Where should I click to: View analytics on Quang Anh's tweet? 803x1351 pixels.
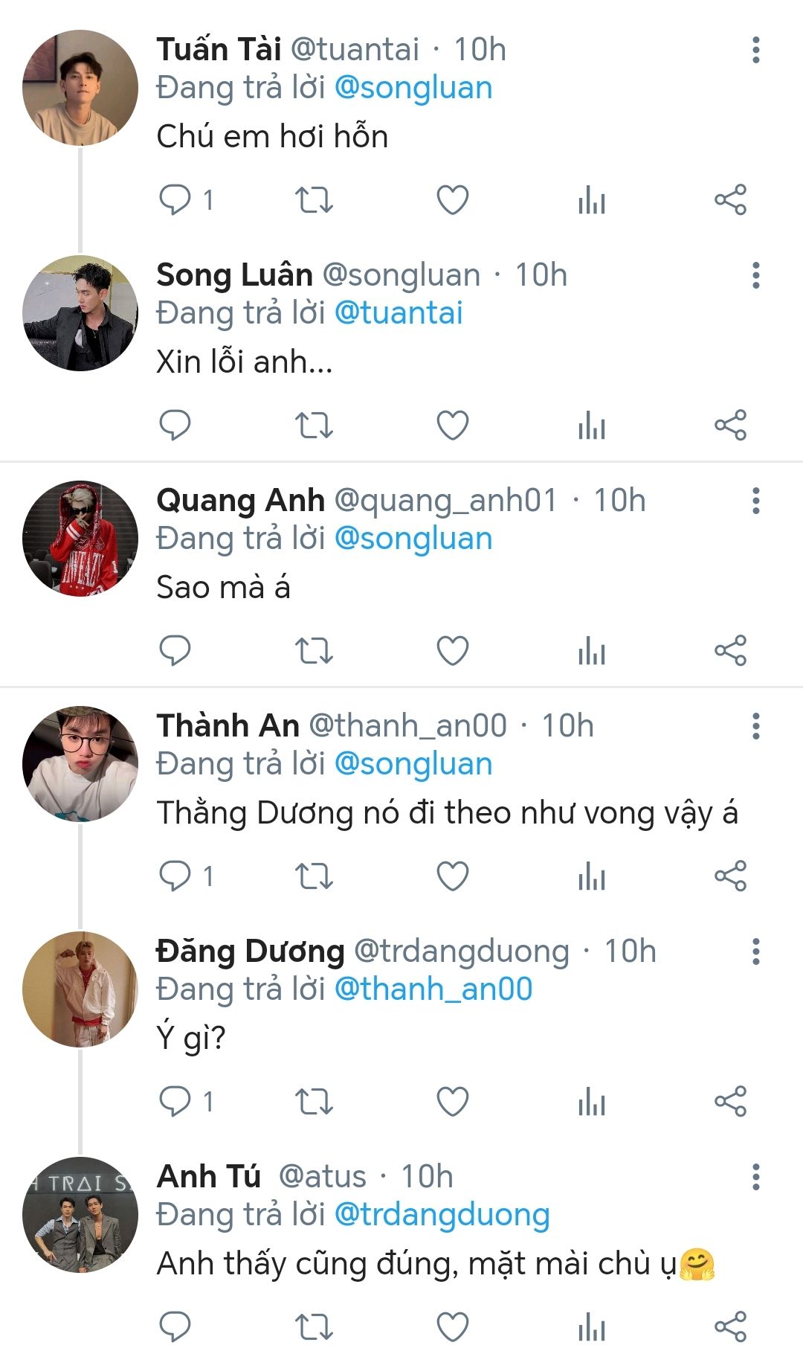coord(592,651)
